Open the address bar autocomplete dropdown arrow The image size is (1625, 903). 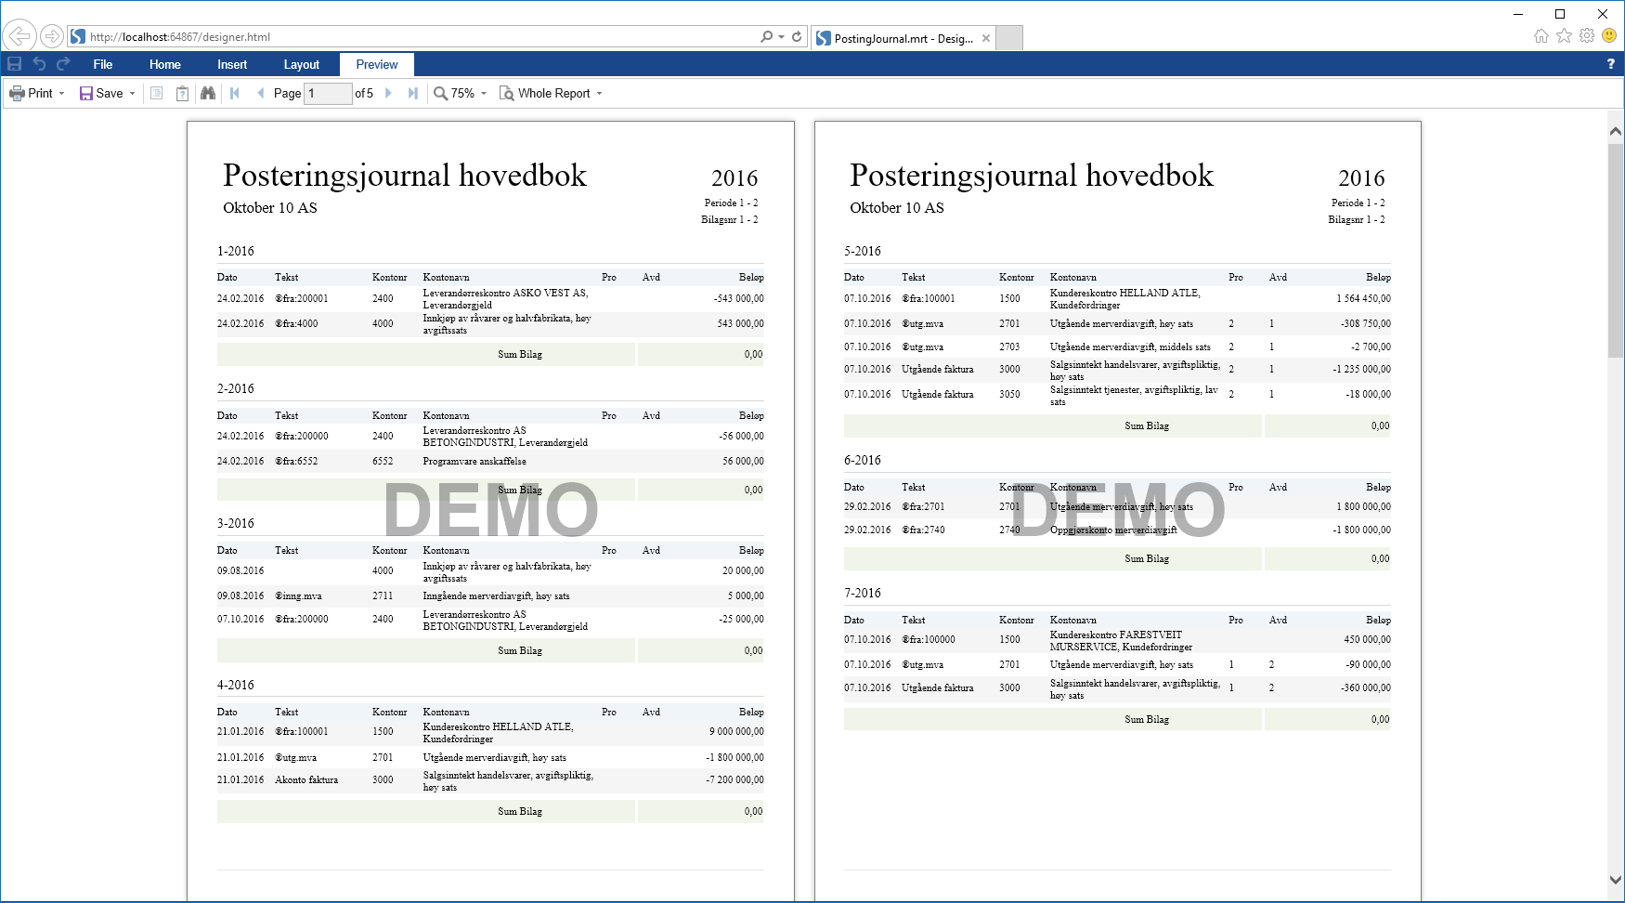(782, 37)
